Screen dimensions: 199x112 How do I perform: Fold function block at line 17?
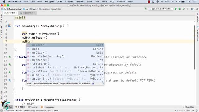14,80
